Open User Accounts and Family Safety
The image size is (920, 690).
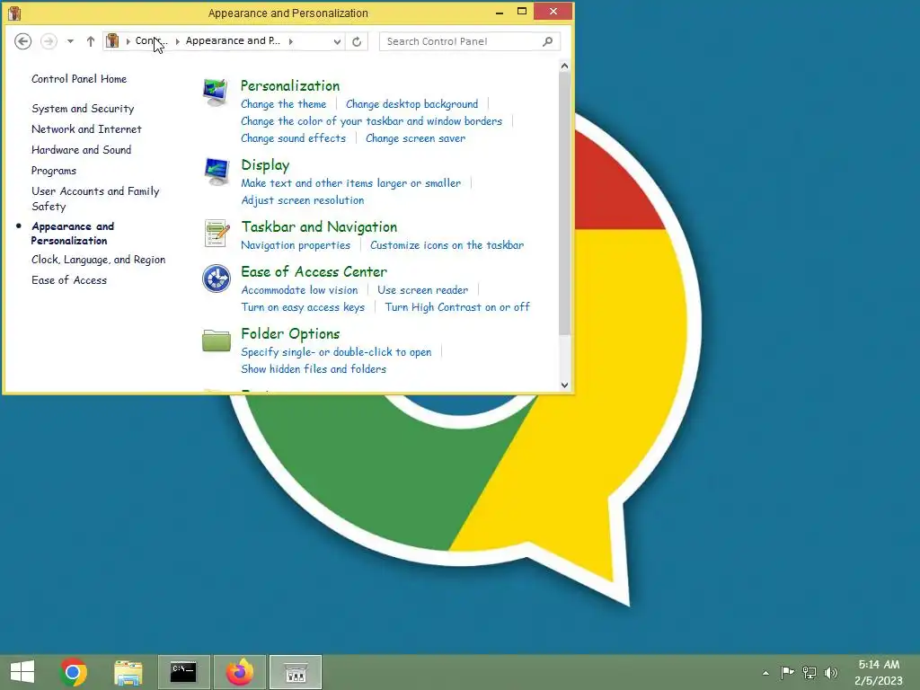click(95, 199)
